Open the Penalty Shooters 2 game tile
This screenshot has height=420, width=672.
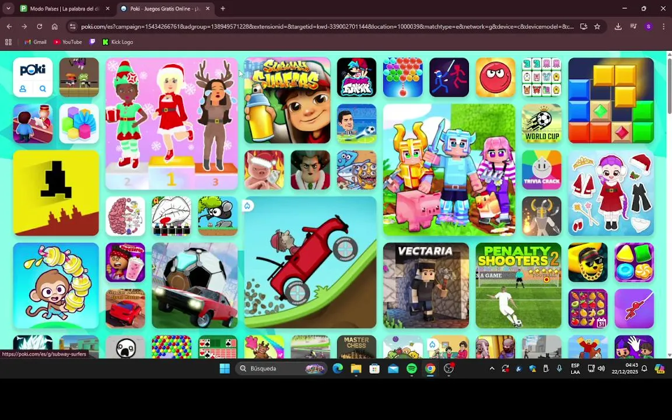click(x=519, y=285)
